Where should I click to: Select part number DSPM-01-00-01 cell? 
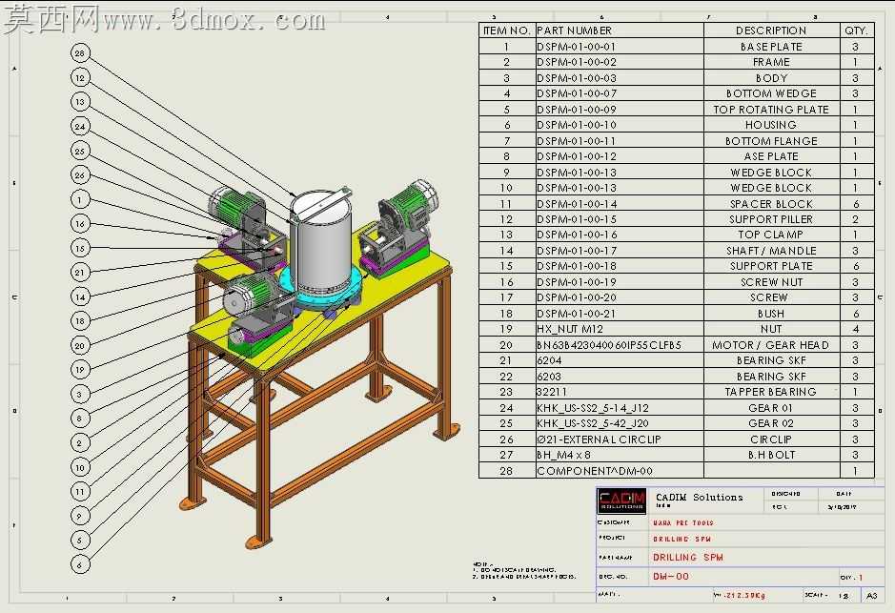[x=620, y=47]
